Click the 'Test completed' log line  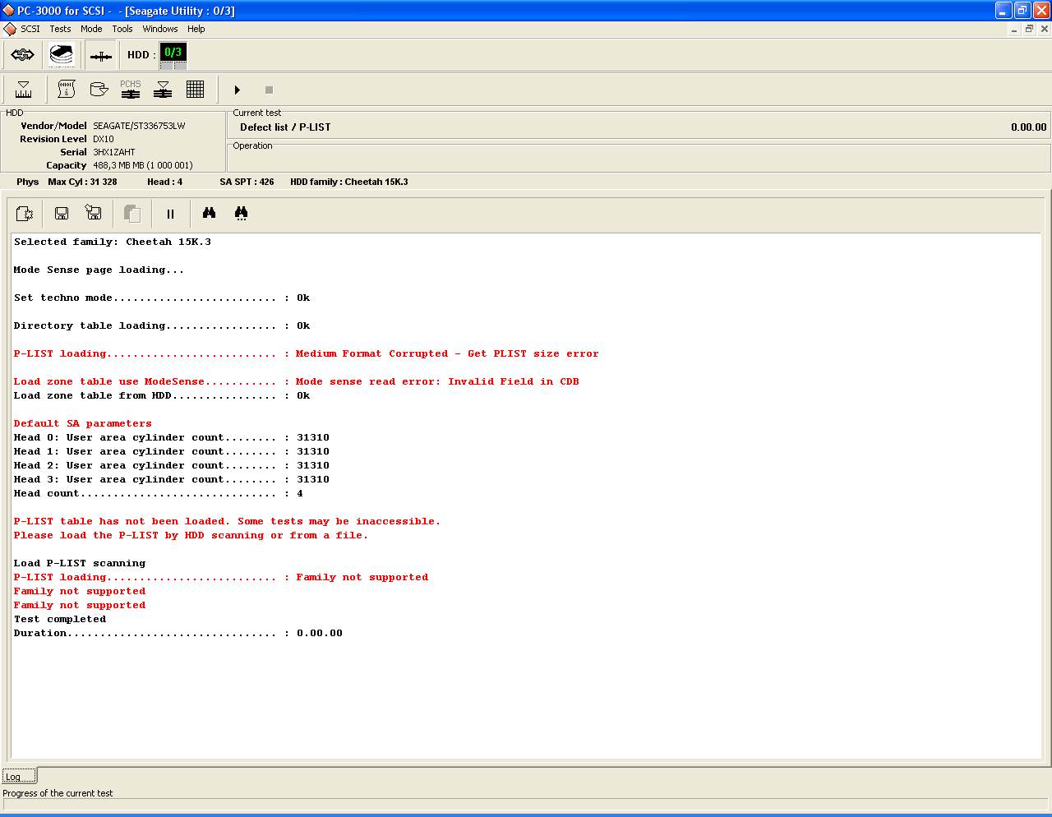coord(60,619)
